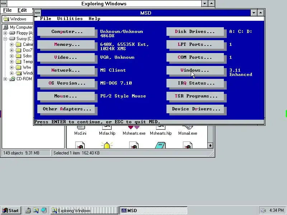
Task: Expand the Calmira folder node
Action: click(11, 44)
